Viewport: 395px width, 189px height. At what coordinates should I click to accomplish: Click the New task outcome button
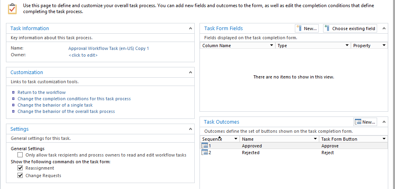click(x=365, y=122)
